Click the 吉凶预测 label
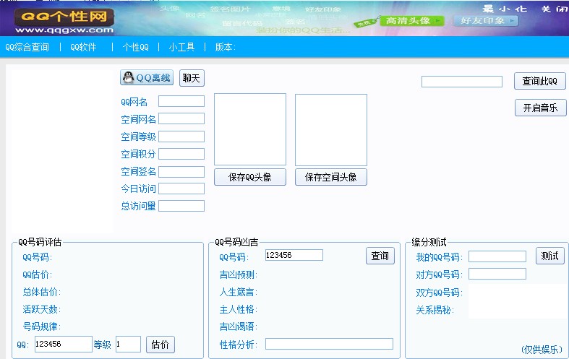Viewport: 569px width, 359px height. [238, 275]
